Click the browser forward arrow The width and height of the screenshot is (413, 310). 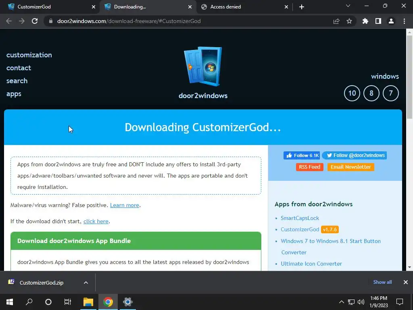pyautogui.click(x=22, y=21)
